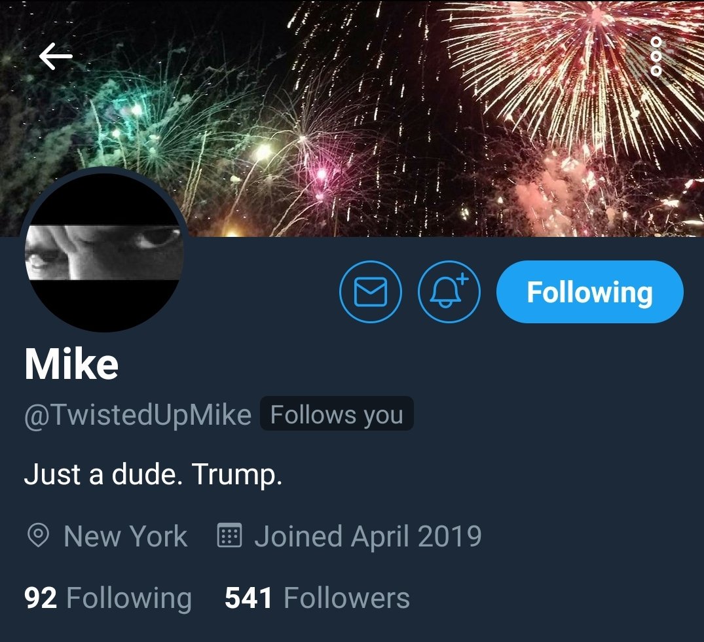The image size is (704, 642).
Task: Click the Followers label
Action: click(346, 598)
